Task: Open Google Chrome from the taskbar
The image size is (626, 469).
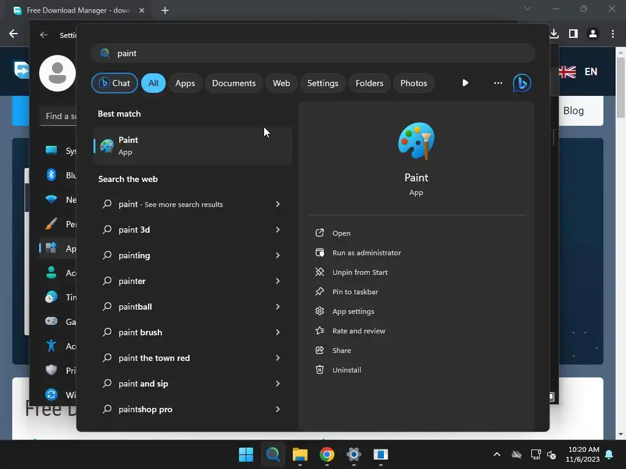Action: 327,454
